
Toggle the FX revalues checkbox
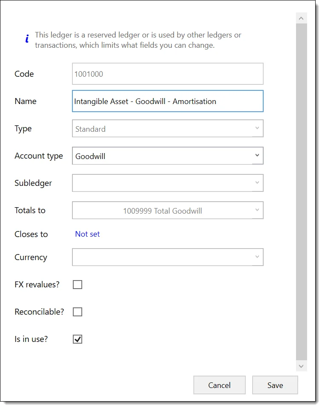click(78, 284)
